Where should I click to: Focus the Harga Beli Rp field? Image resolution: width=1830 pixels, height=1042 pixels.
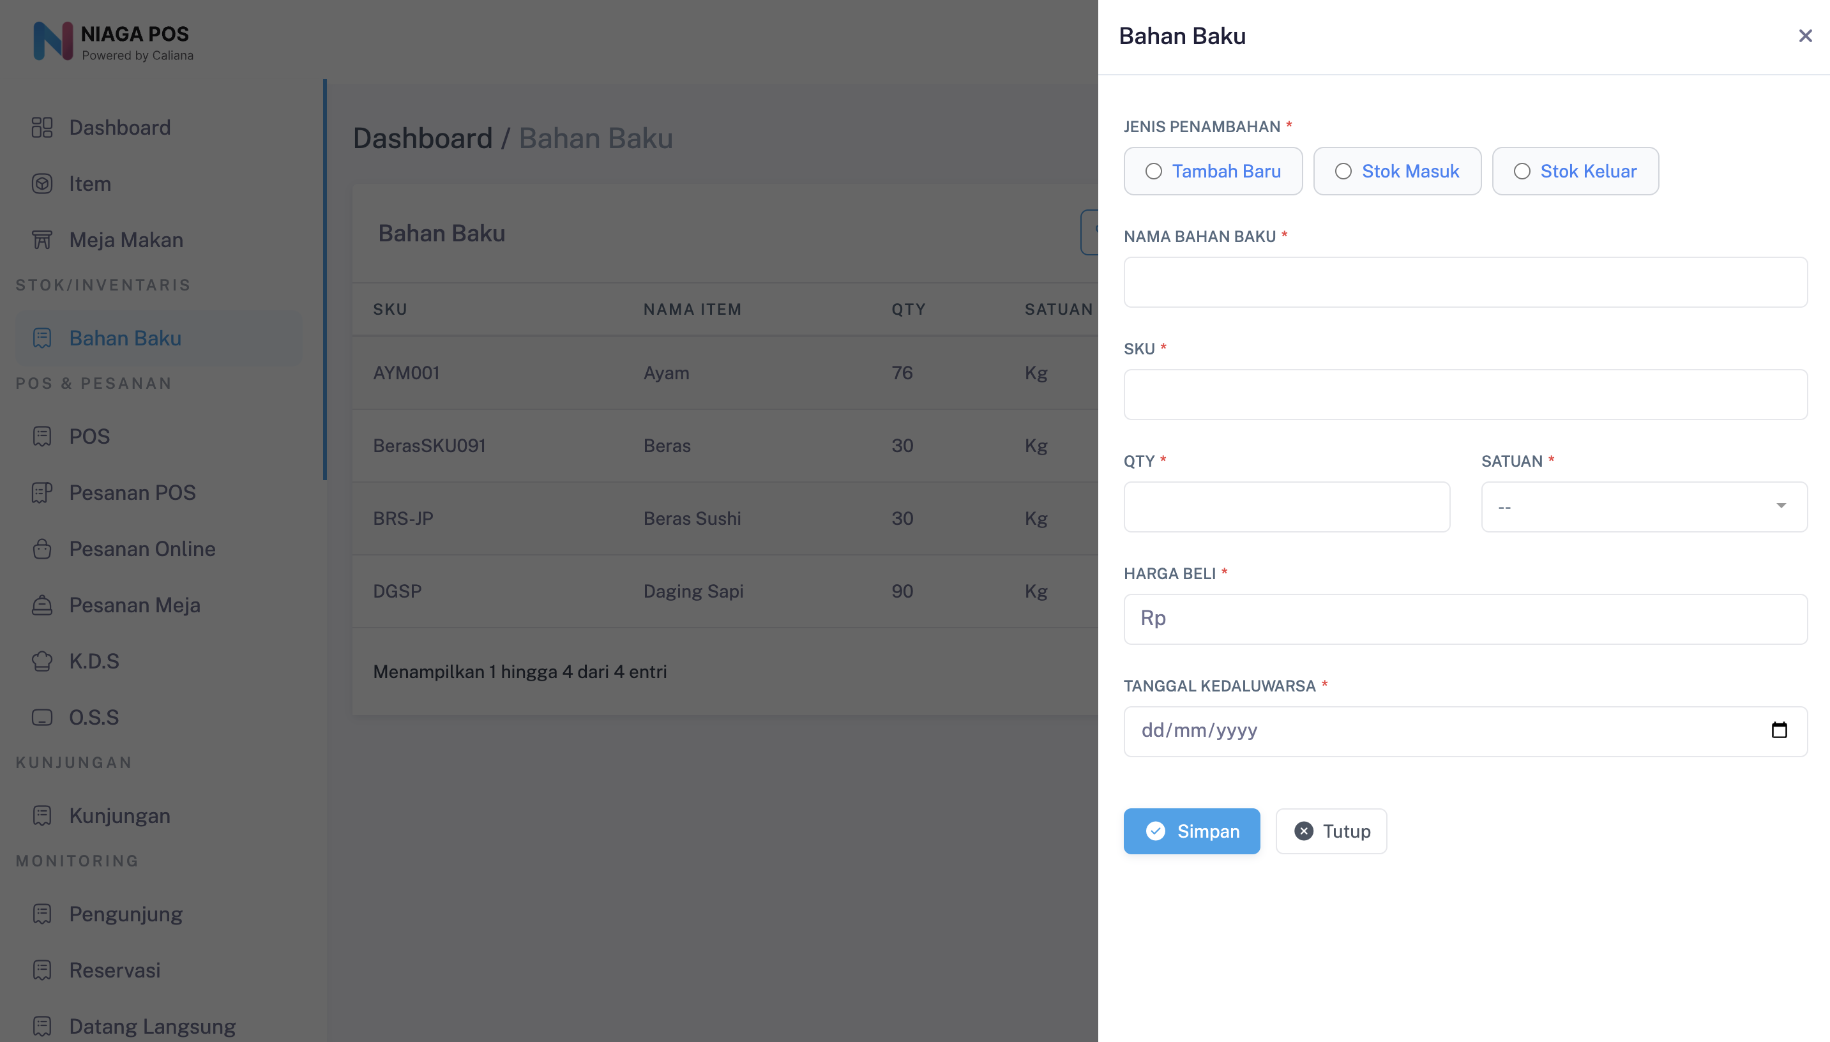[1464, 619]
